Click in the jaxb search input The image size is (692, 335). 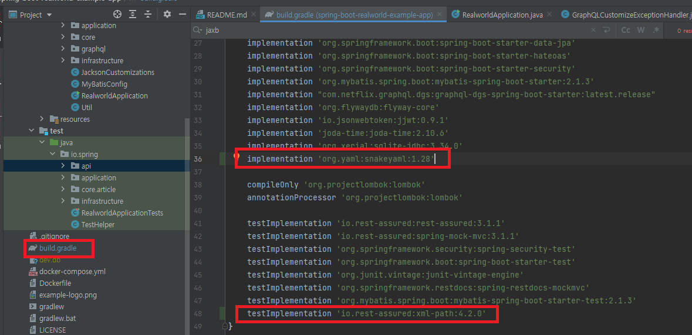point(396,30)
